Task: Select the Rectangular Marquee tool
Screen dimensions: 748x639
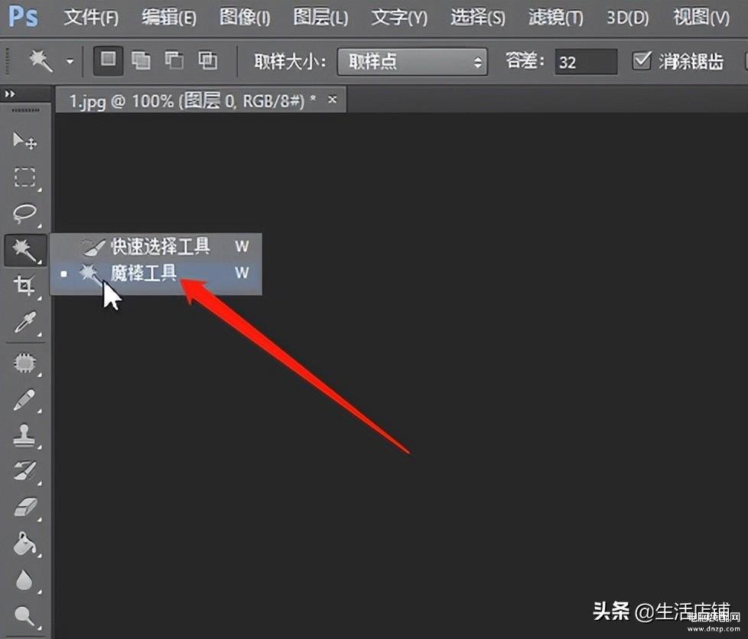Action: [24, 177]
